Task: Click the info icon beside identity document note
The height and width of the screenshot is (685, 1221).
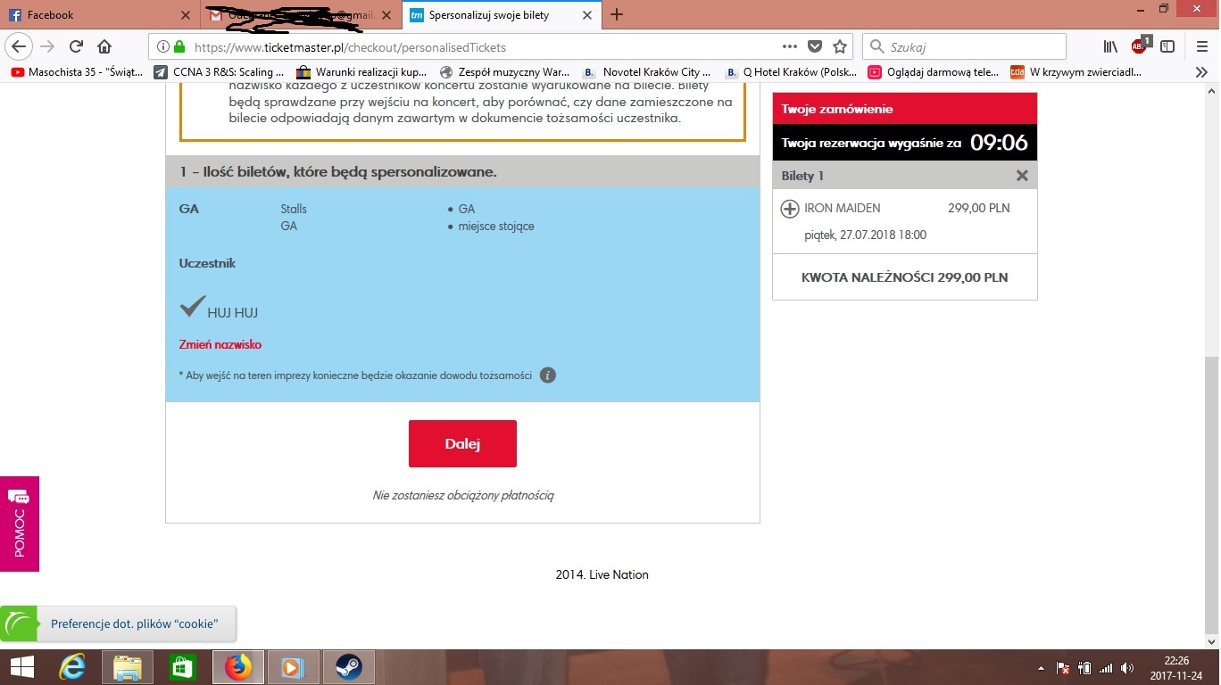Action: [x=548, y=376]
